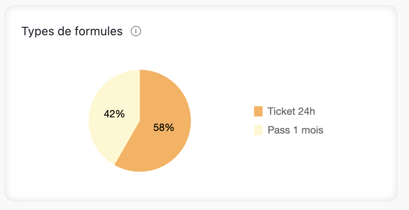Viewport: 409px width, 210px height.
Task: Toggle the Pass 1 mois series via legend text
Action: [x=295, y=130]
